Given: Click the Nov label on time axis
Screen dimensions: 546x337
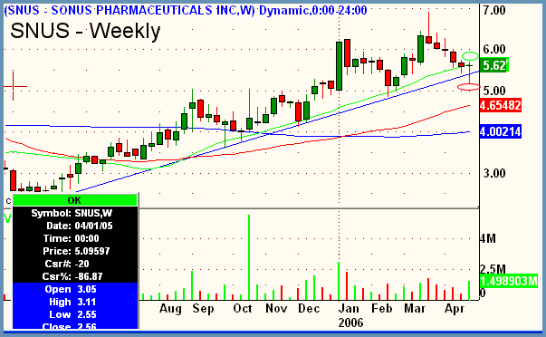Looking at the screenshot, I should pos(276,309).
